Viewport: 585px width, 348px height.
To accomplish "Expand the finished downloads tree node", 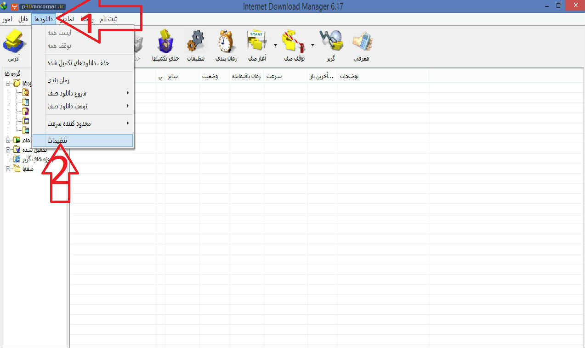I will coord(8,150).
